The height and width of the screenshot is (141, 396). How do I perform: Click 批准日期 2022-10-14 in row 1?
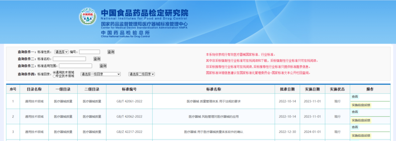click(287, 102)
